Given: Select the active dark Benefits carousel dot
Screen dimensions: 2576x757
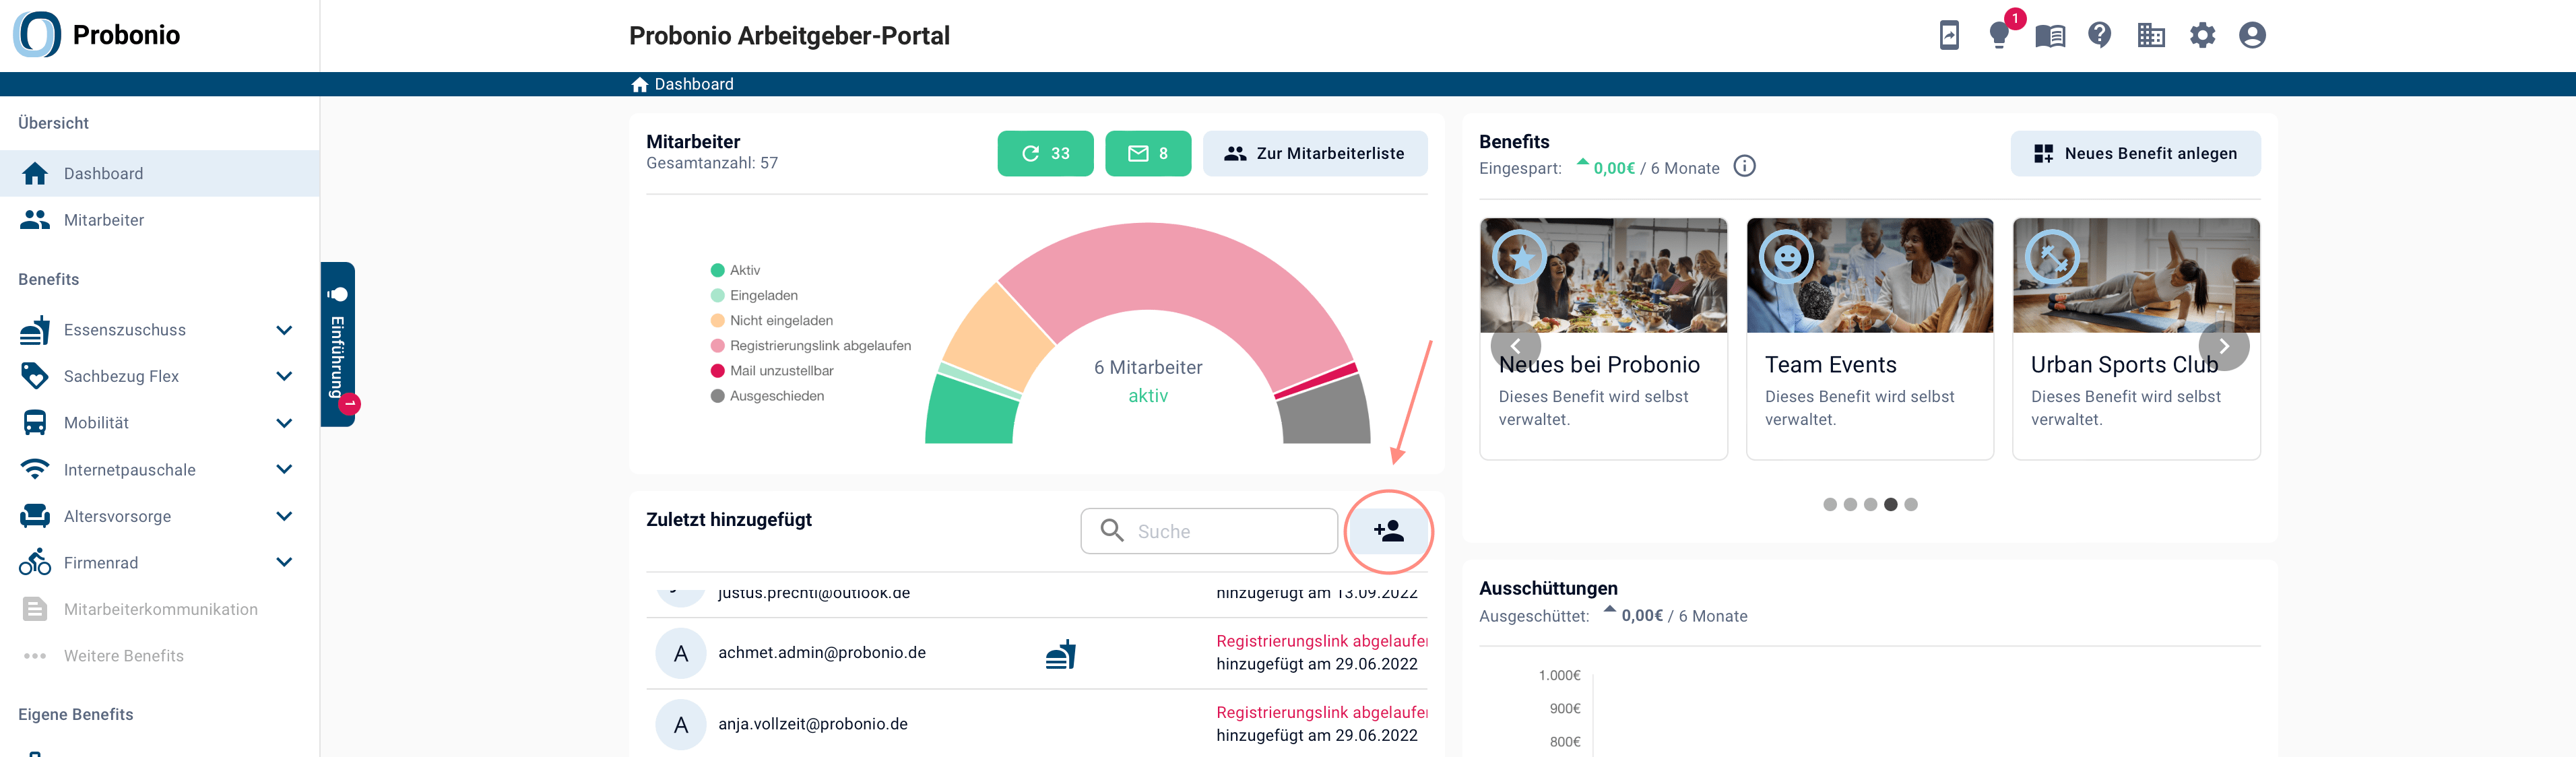Looking at the screenshot, I should coord(1890,505).
